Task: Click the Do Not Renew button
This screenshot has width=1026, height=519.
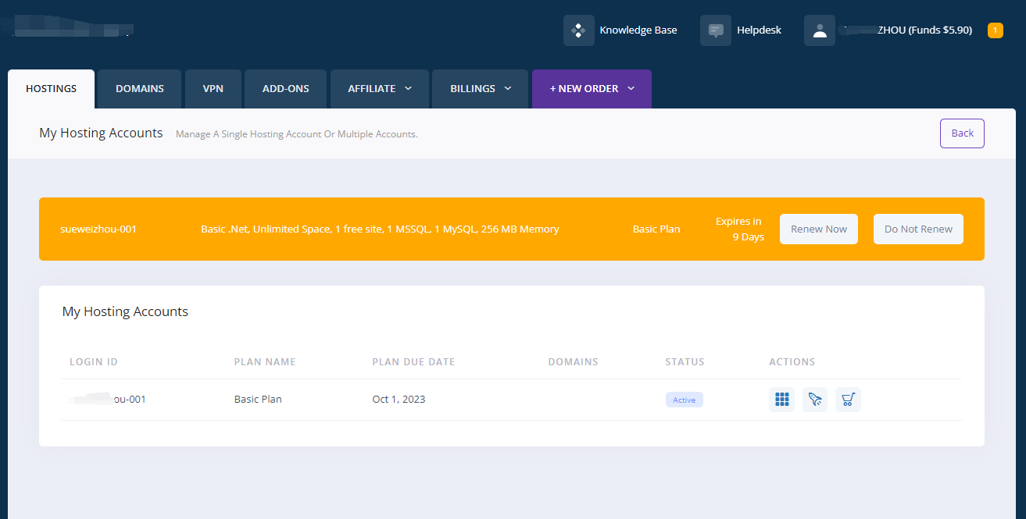Action: [x=918, y=229]
